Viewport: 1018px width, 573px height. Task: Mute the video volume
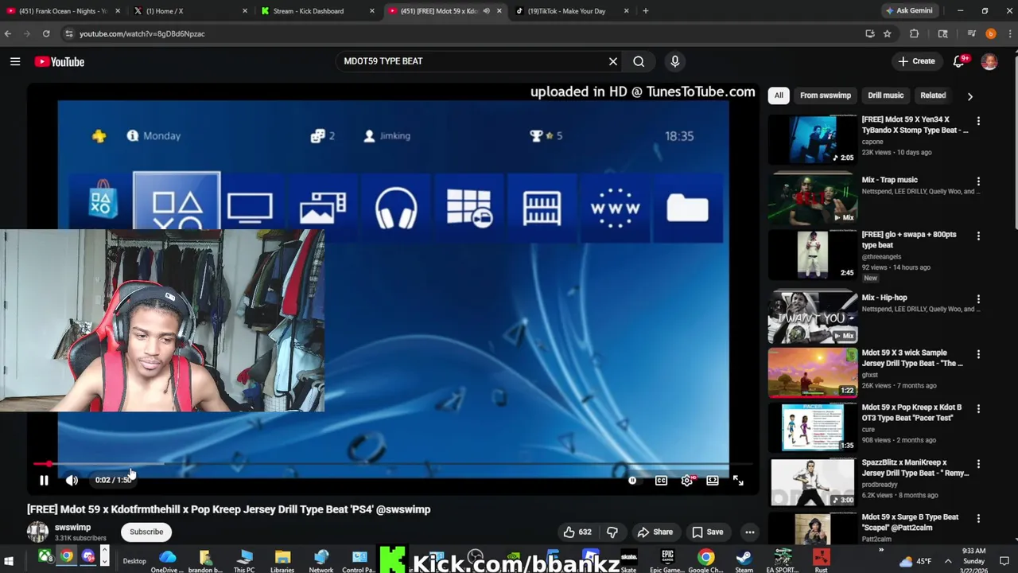[x=72, y=480]
